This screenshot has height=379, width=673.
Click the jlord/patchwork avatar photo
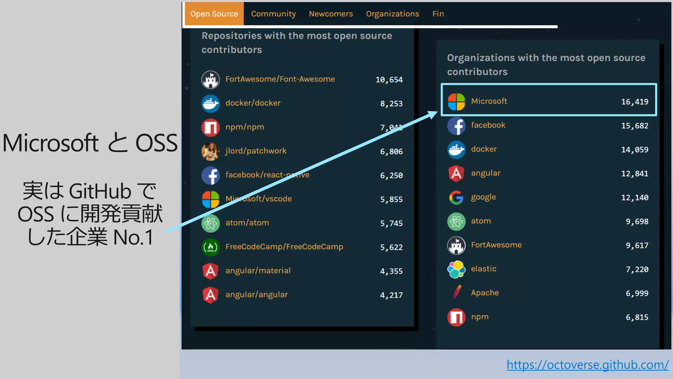[x=211, y=151]
